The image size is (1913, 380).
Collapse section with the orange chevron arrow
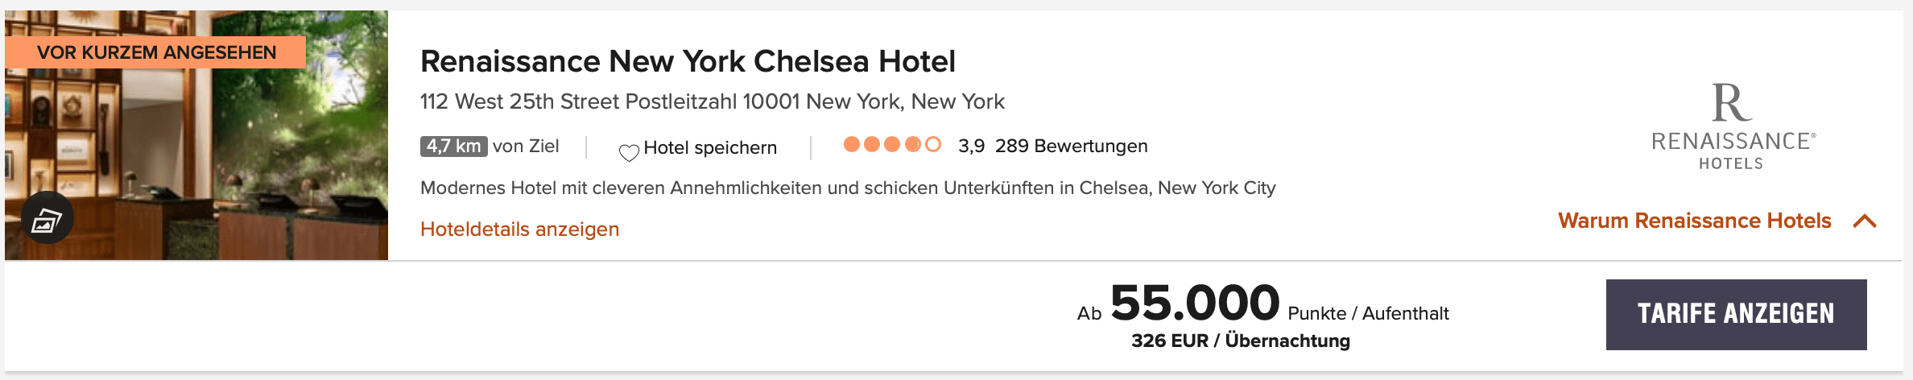(x=1865, y=221)
